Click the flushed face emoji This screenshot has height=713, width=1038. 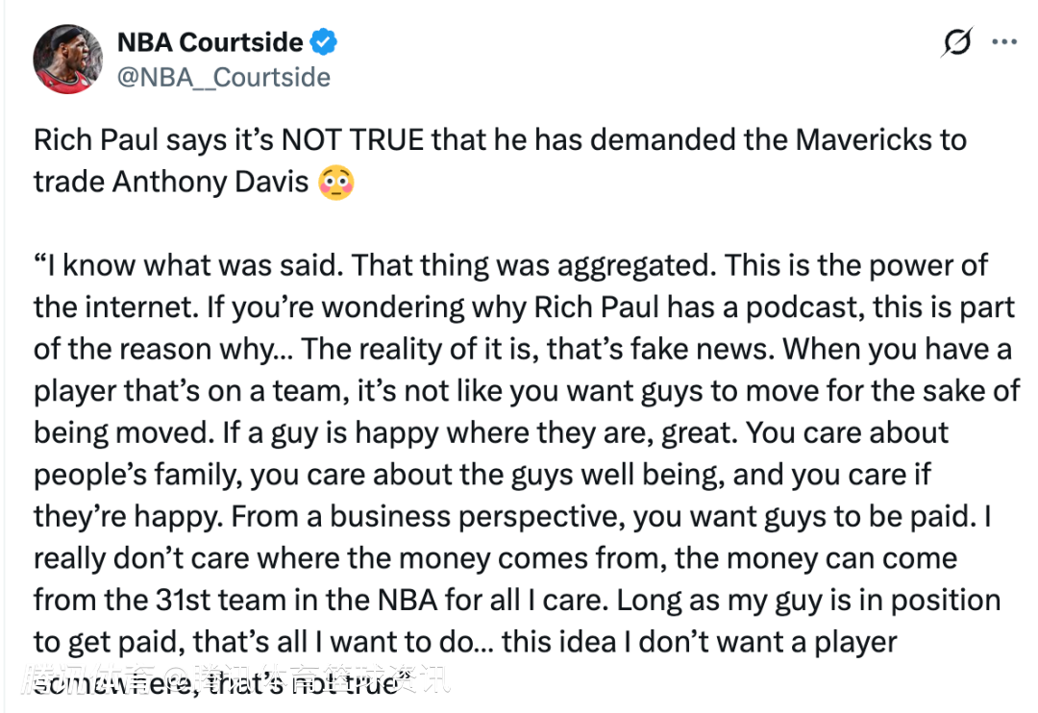coord(335,182)
